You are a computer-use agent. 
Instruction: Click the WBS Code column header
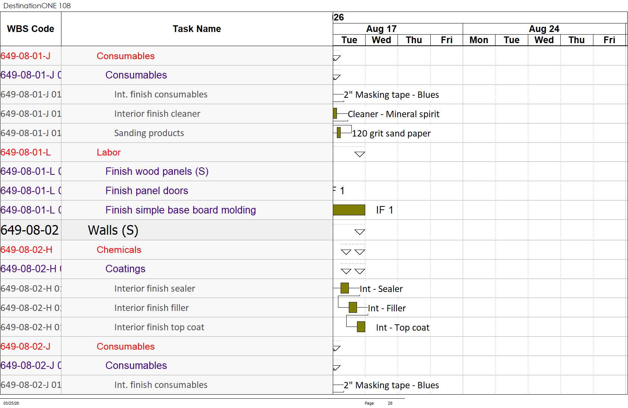(x=31, y=29)
